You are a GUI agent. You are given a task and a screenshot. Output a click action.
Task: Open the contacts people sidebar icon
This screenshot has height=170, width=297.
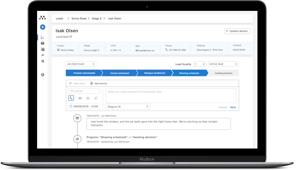coord(43,61)
